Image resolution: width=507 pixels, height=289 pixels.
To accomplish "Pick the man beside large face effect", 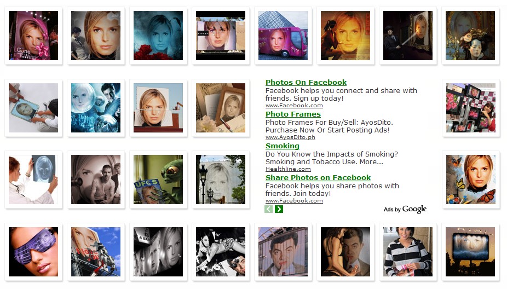I will 96,36.
